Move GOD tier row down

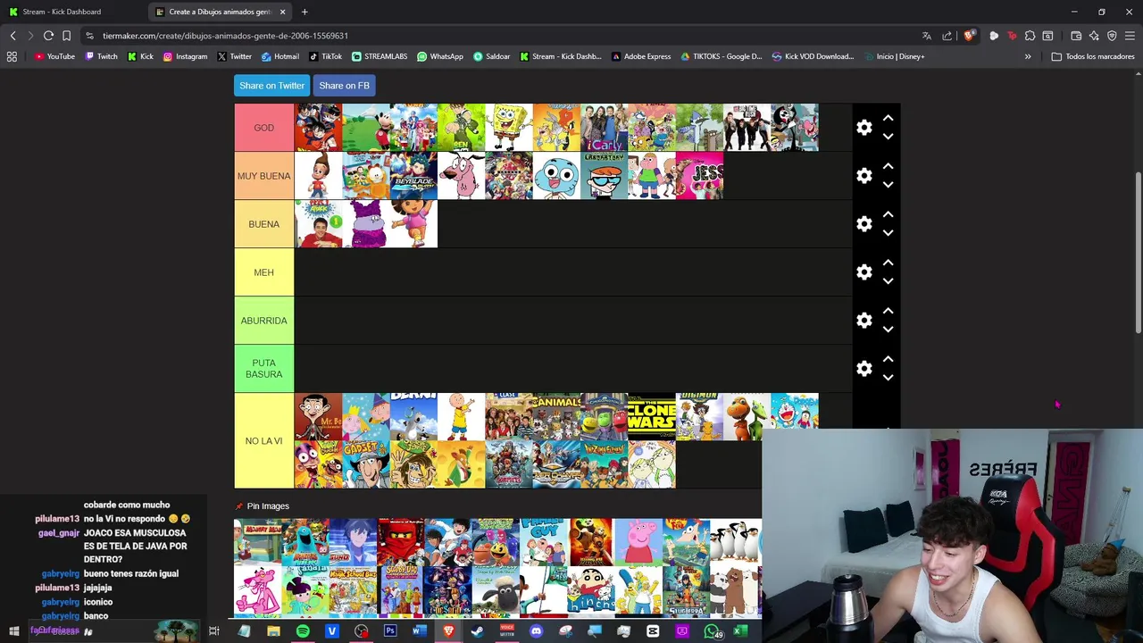click(x=888, y=137)
